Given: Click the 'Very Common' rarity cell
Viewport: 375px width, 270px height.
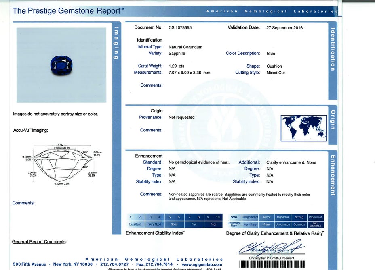Looking at the screenshot, I should (315, 225).
